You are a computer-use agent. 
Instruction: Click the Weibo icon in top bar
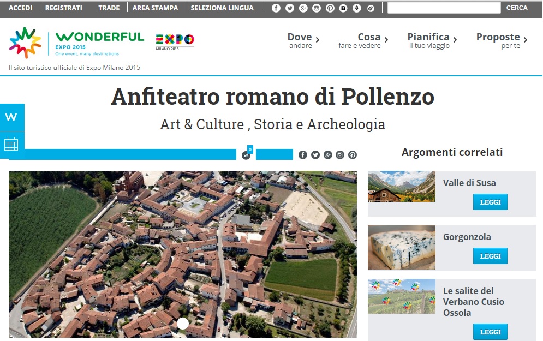point(371,8)
